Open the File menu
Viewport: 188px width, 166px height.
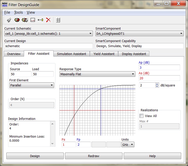pos(7,12)
